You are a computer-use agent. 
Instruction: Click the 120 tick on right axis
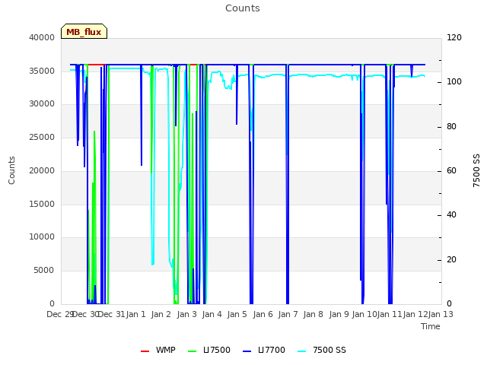(x=454, y=37)
